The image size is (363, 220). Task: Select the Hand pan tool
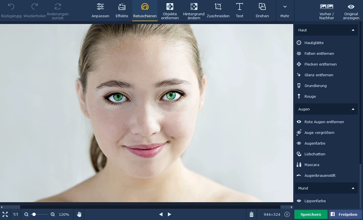click(79, 214)
